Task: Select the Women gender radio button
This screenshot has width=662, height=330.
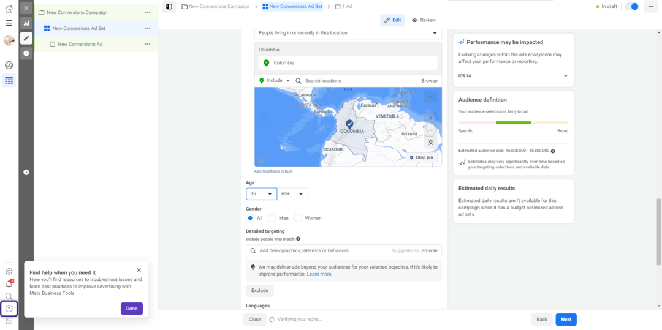Action: coord(299,218)
